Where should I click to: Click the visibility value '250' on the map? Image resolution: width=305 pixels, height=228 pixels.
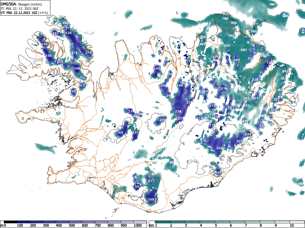tap(163, 120)
